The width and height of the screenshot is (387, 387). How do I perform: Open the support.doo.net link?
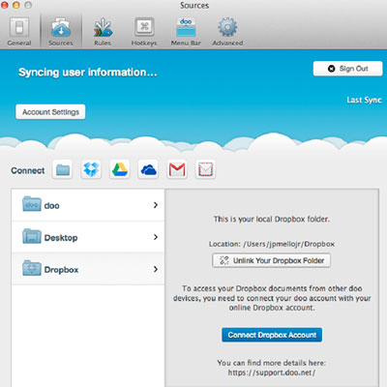[x=272, y=372]
